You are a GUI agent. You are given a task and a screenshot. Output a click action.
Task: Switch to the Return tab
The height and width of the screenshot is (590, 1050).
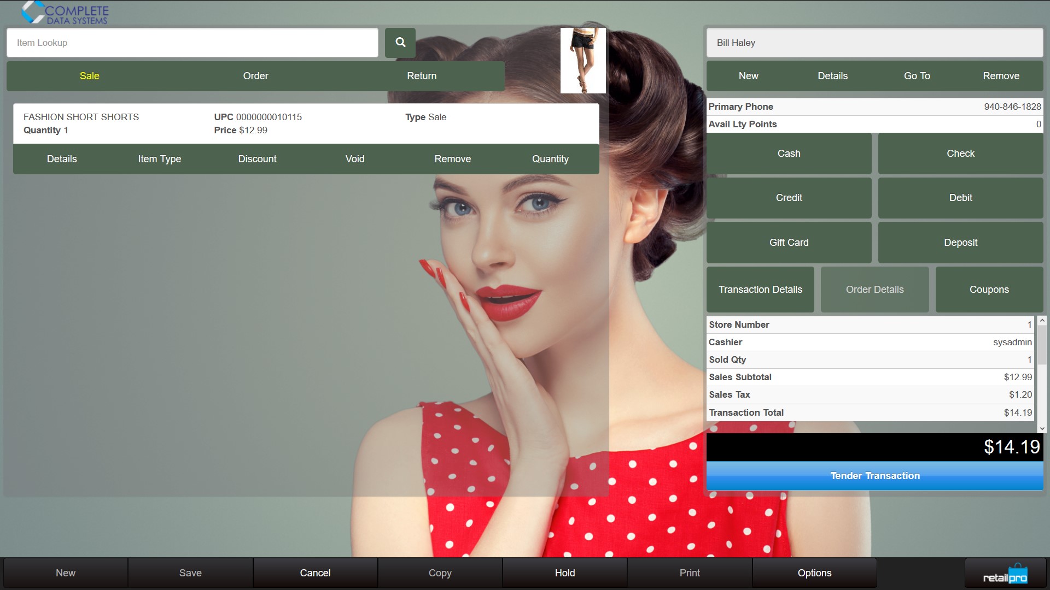pos(421,76)
